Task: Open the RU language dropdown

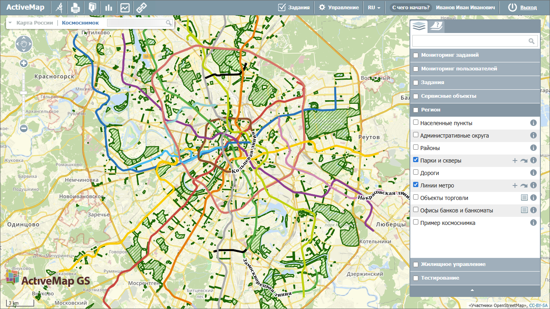Action: click(x=374, y=7)
